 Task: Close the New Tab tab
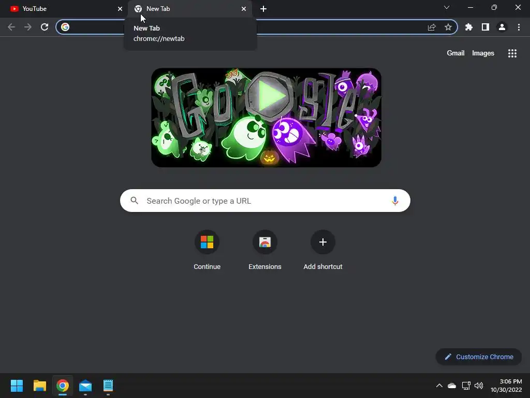tap(244, 9)
